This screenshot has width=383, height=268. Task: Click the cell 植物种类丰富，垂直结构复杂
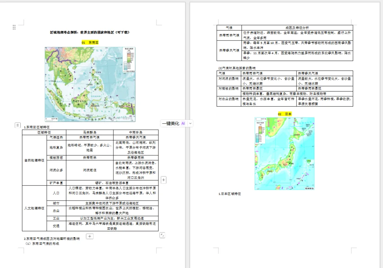click(x=297, y=94)
